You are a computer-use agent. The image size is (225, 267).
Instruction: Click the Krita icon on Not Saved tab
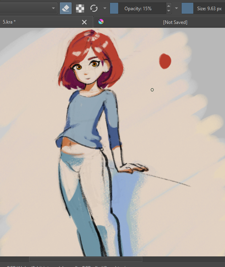point(101,22)
